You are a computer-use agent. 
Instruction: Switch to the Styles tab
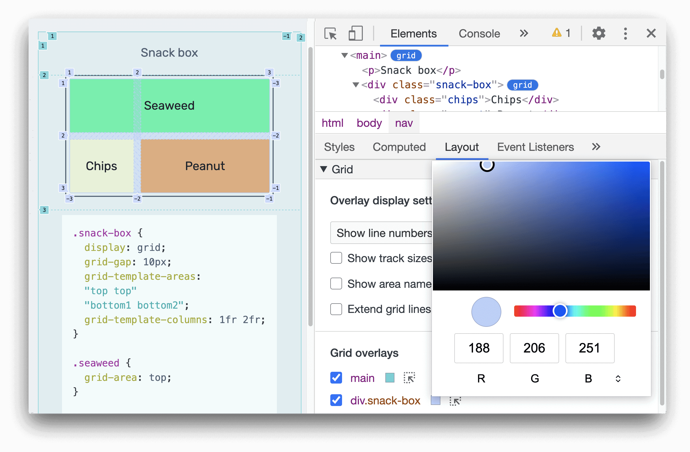click(340, 147)
